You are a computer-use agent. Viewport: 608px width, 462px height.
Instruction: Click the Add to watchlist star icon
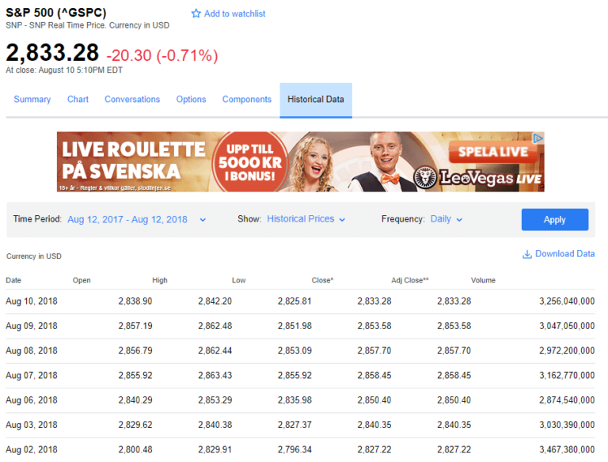196,13
